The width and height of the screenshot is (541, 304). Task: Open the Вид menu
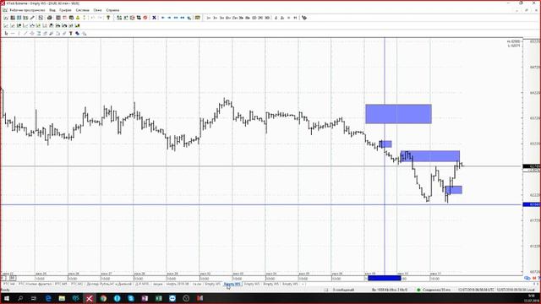pyautogui.click(x=52, y=10)
